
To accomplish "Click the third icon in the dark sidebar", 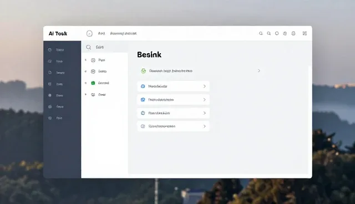I will pos(50,73).
